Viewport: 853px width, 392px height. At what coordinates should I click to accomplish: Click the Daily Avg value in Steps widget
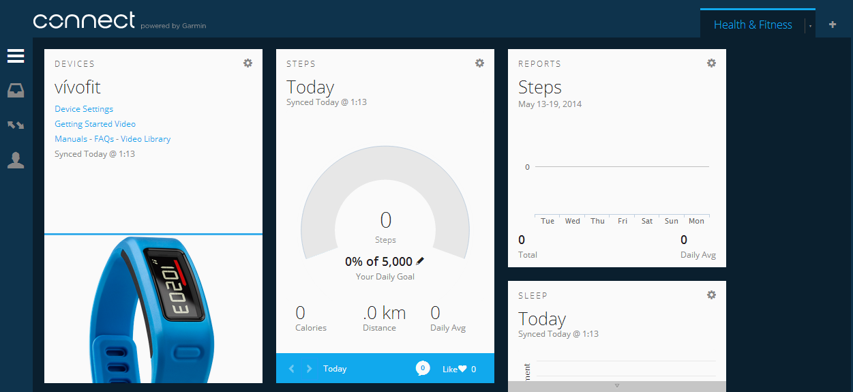click(436, 313)
